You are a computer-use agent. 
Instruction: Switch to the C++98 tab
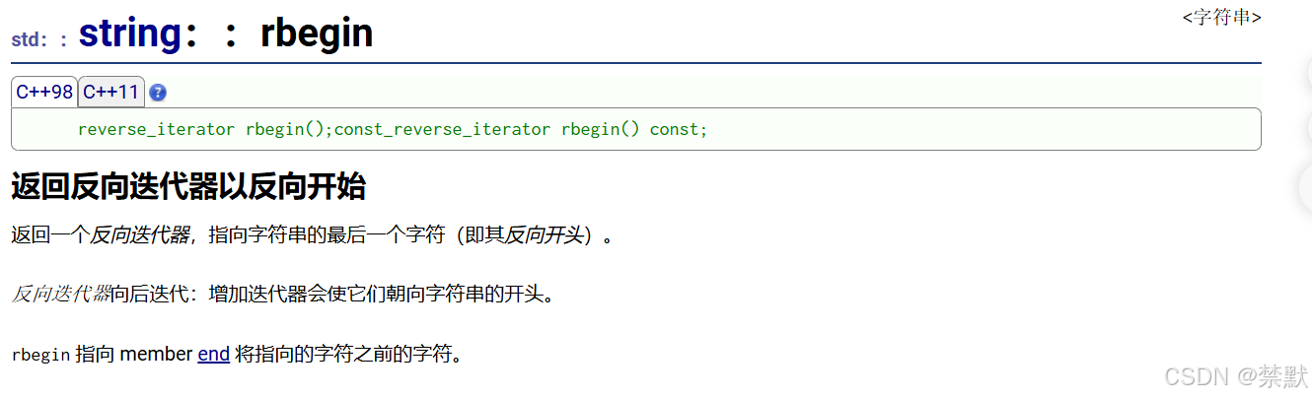click(44, 92)
